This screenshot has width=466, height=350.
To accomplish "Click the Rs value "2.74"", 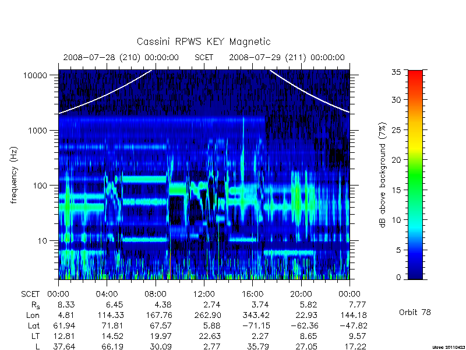I will pyautogui.click(x=211, y=304).
